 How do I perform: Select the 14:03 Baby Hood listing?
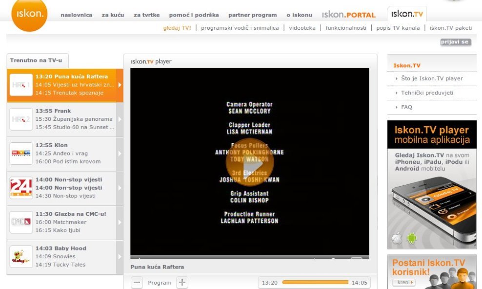coord(60,249)
